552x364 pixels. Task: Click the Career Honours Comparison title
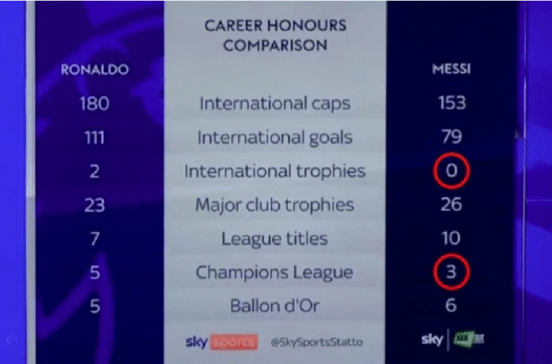(x=275, y=35)
